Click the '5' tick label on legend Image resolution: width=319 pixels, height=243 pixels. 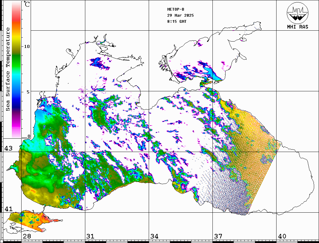tap(28, 92)
